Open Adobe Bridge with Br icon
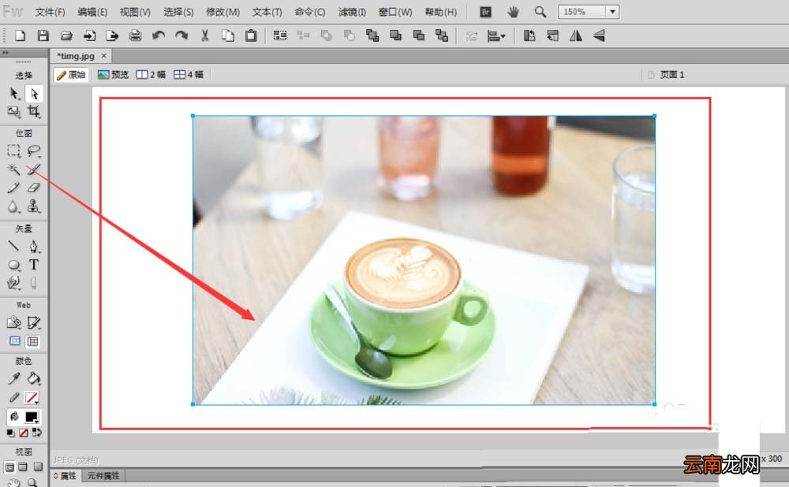Viewport: 789px width, 487px height. 485,12
